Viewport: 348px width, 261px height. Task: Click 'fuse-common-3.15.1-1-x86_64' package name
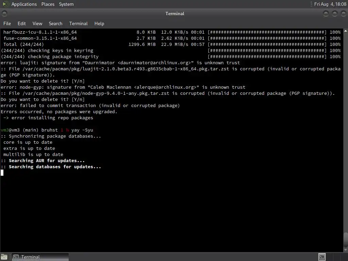tap(40, 38)
